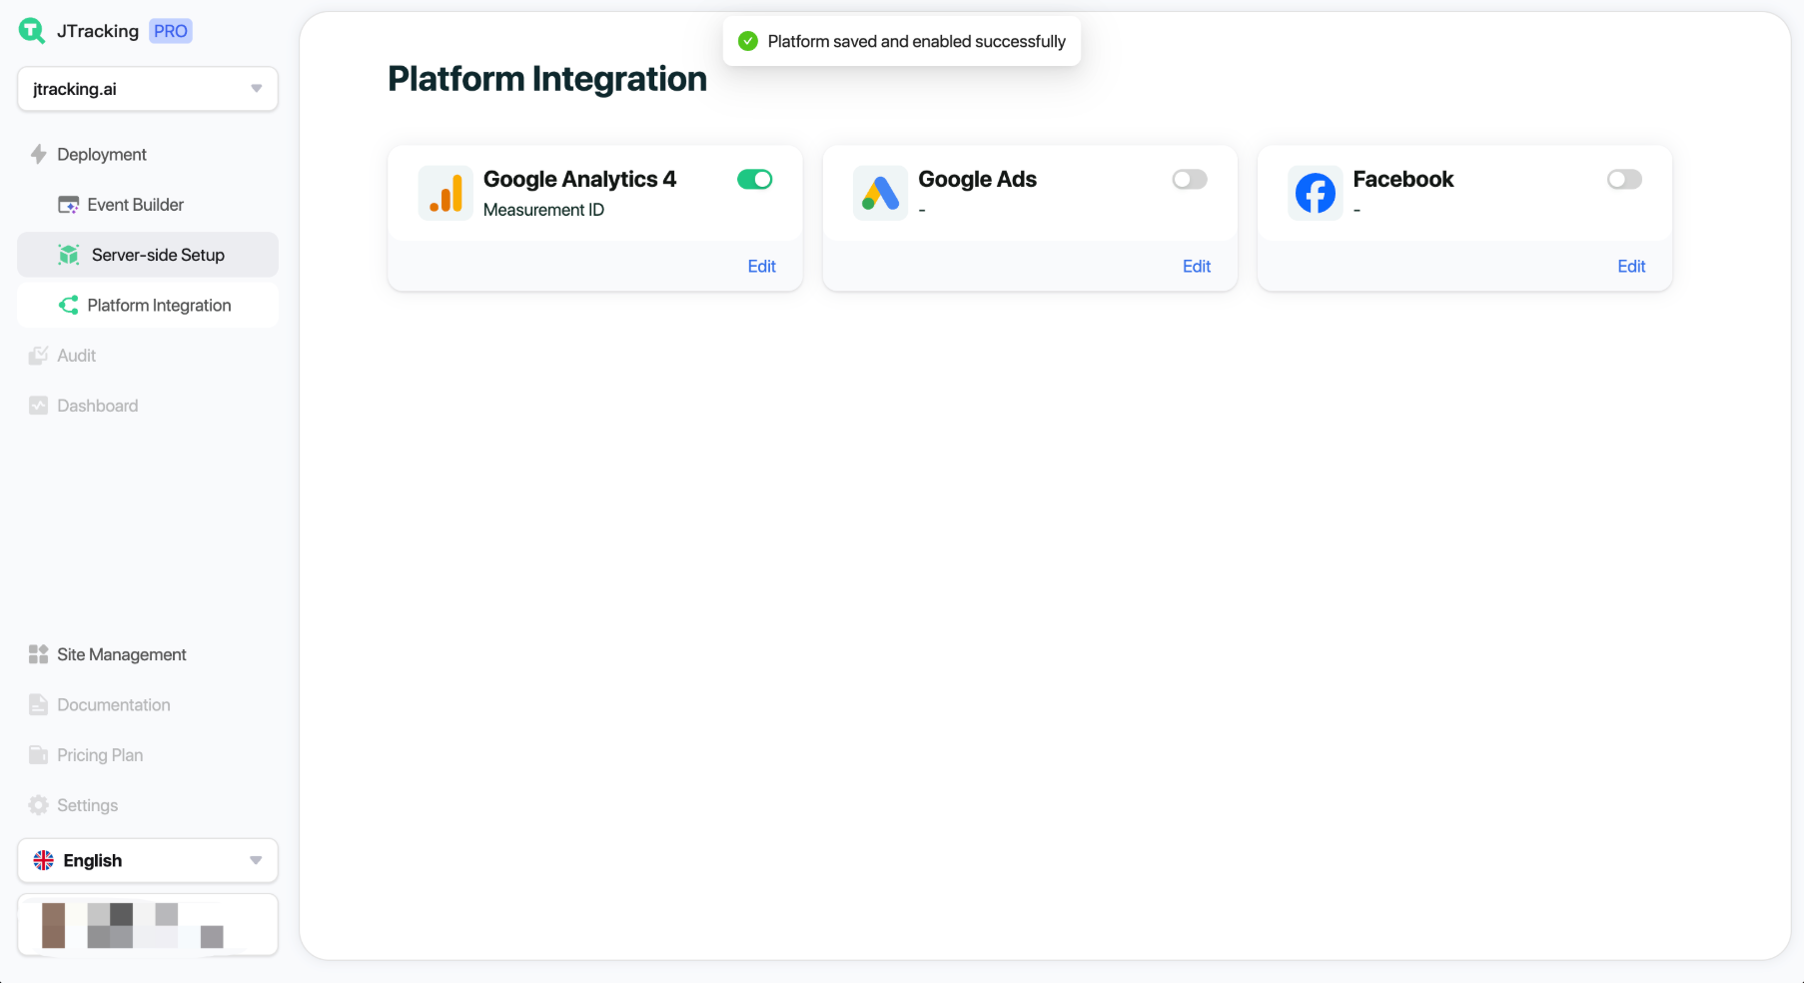Edit the Google Analytics 4 integration
1804x983 pixels.
coord(761,267)
